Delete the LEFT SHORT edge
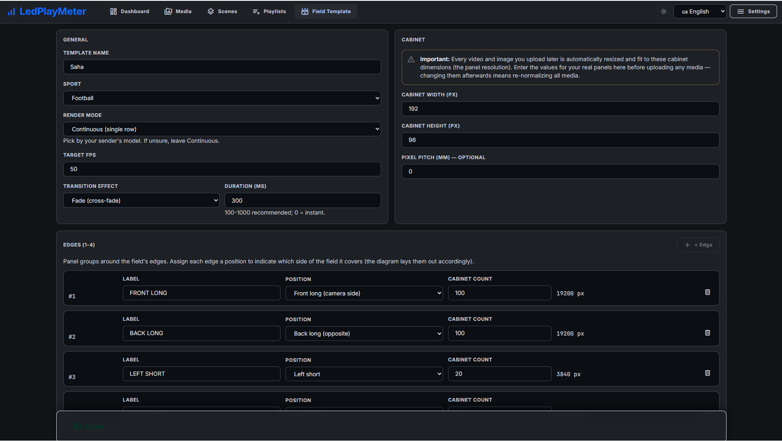The height and width of the screenshot is (441, 782). (x=708, y=373)
